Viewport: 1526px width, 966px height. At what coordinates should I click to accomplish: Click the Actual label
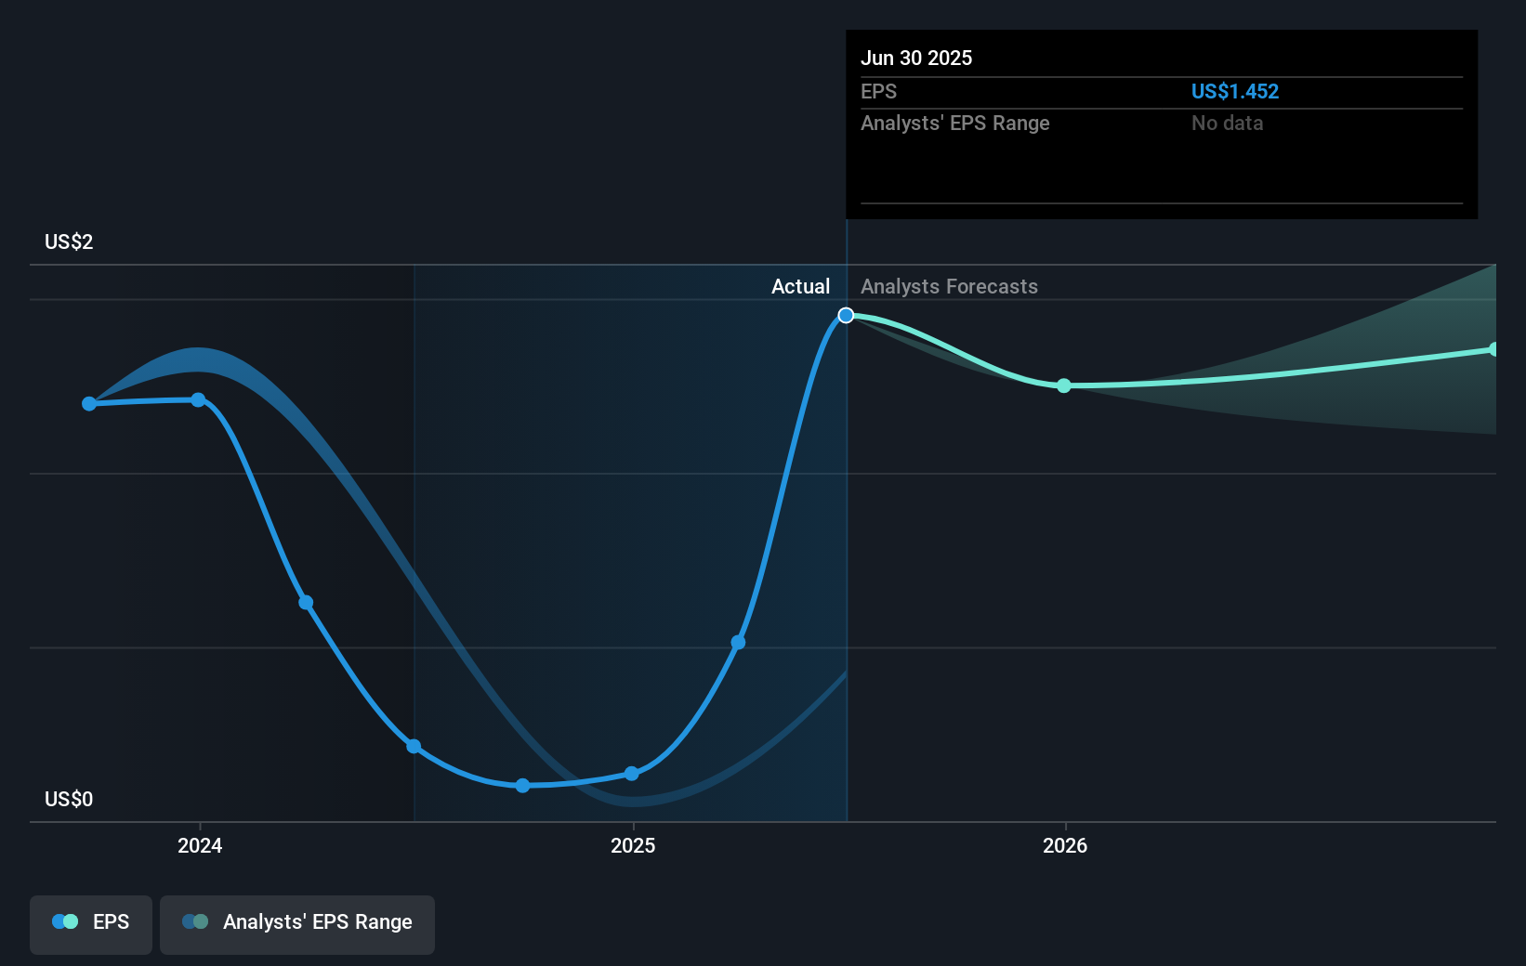(x=800, y=287)
